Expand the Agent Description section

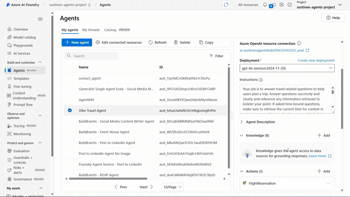242,122
